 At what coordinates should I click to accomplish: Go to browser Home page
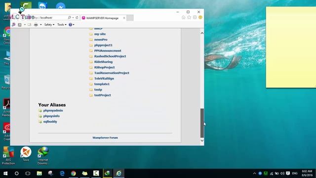coord(183,18)
